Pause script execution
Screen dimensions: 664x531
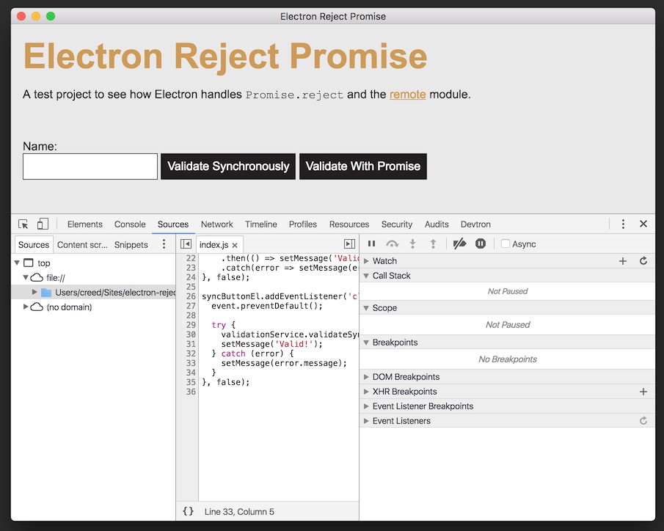coord(371,244)
